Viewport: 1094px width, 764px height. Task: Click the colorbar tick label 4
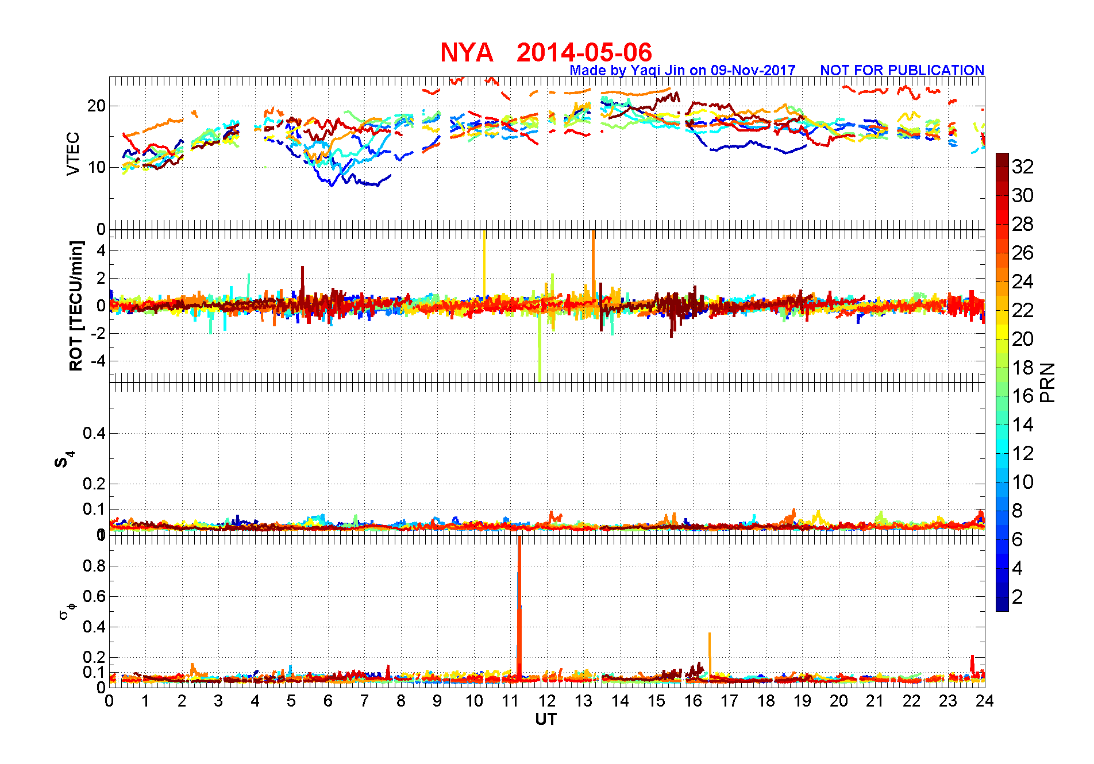[x=1018, y=568]
